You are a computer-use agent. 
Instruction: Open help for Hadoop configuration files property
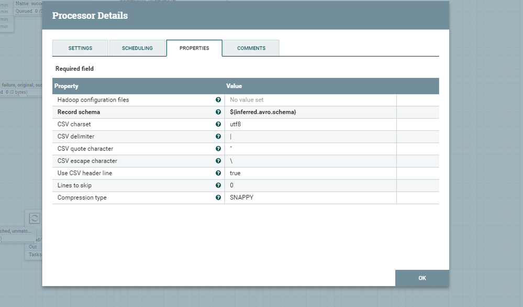click(x=218, y=100)
